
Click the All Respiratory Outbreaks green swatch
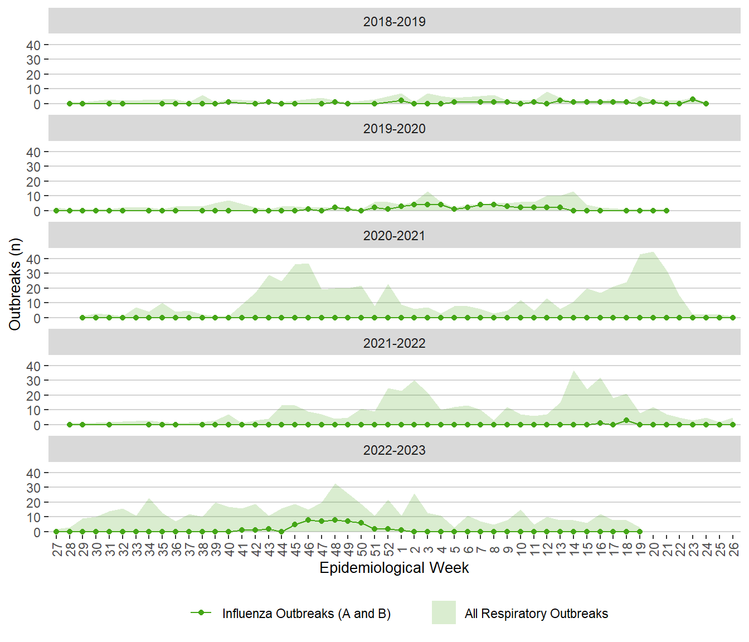(444, 613)
